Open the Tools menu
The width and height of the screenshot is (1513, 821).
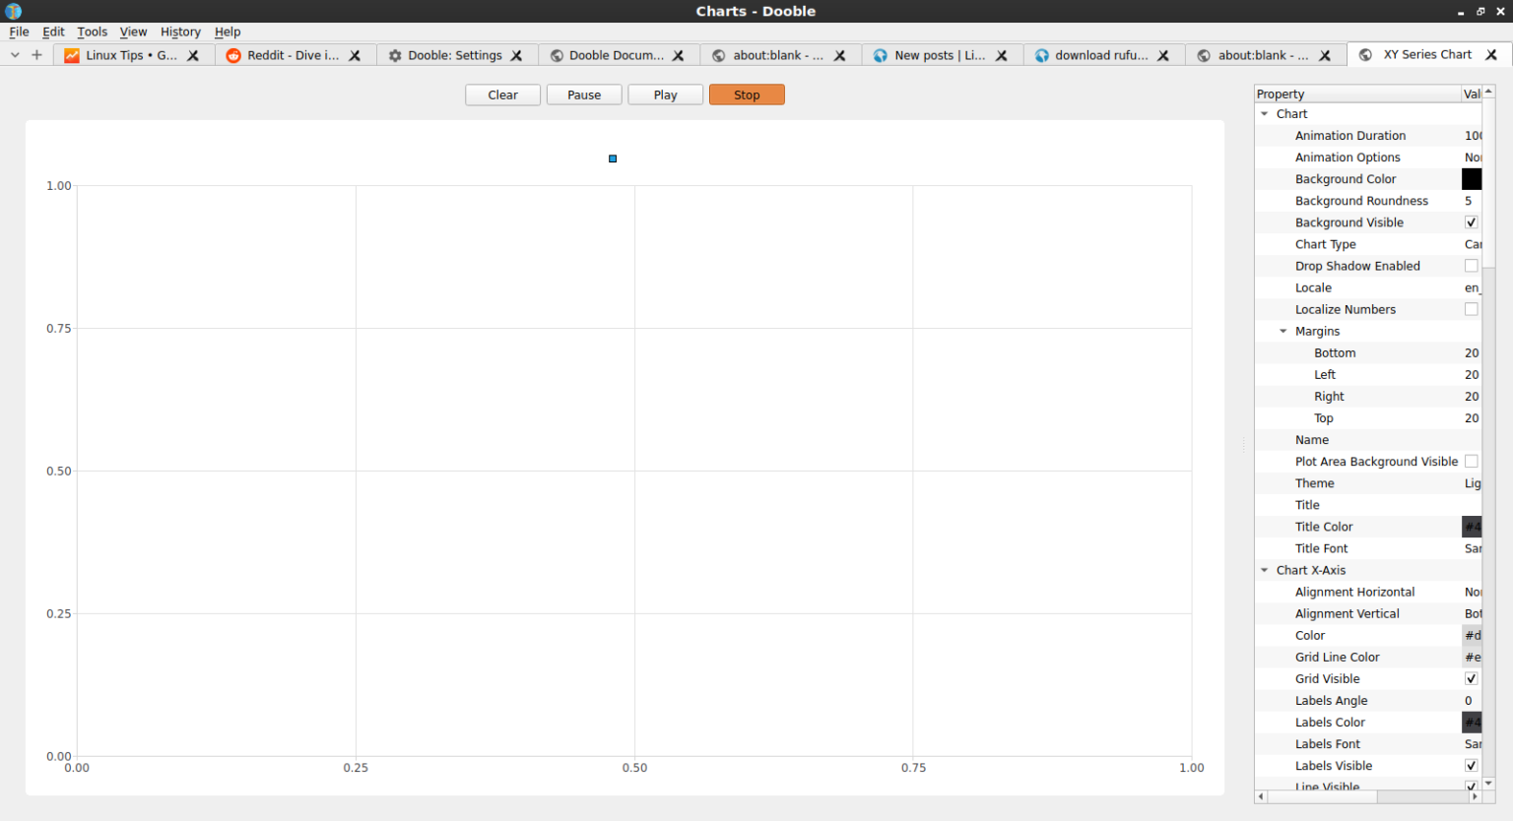[93, 32]
